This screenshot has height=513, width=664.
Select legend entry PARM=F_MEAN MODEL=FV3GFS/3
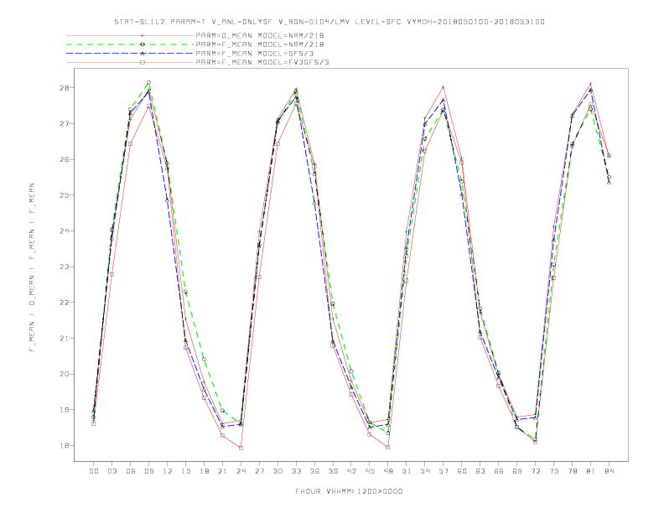tap(262, 62)
